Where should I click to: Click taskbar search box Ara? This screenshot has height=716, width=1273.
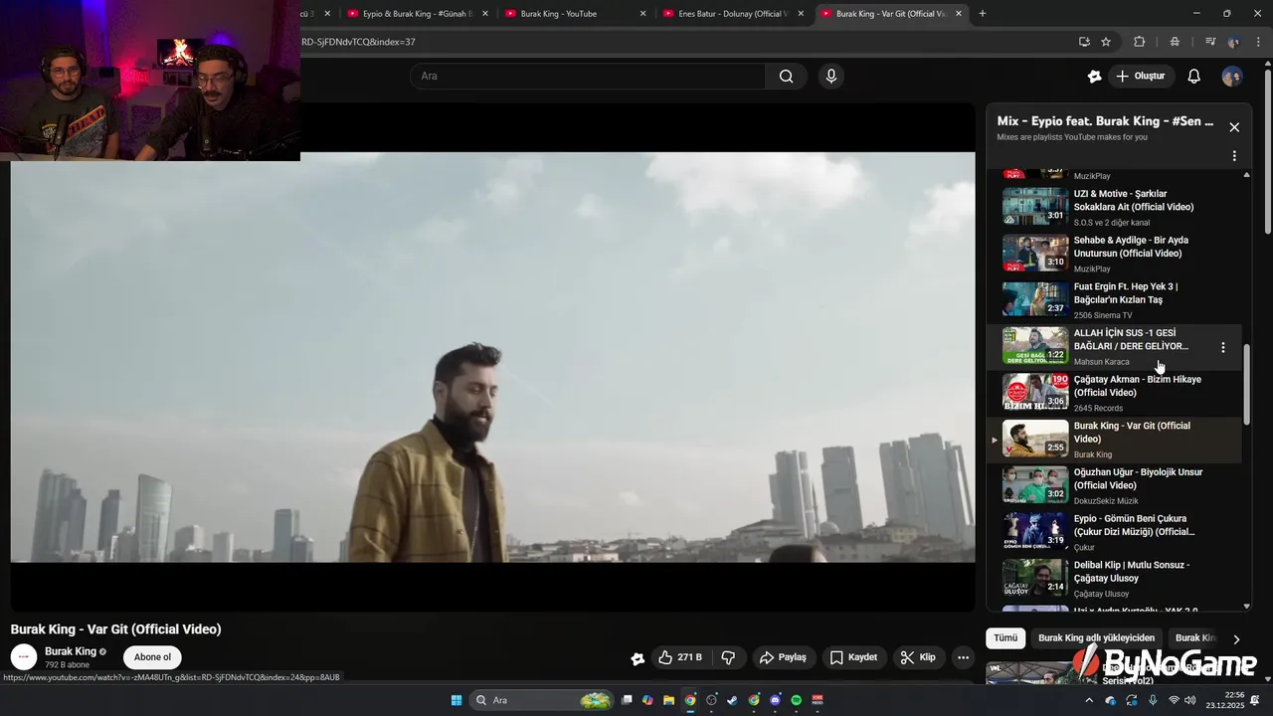coord(543,700)
